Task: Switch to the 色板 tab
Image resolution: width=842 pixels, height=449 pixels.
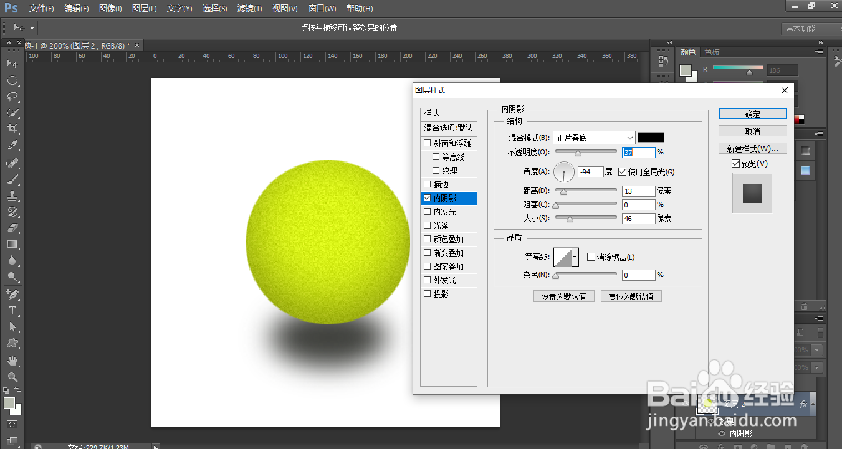Action: [x=712, y=52]
